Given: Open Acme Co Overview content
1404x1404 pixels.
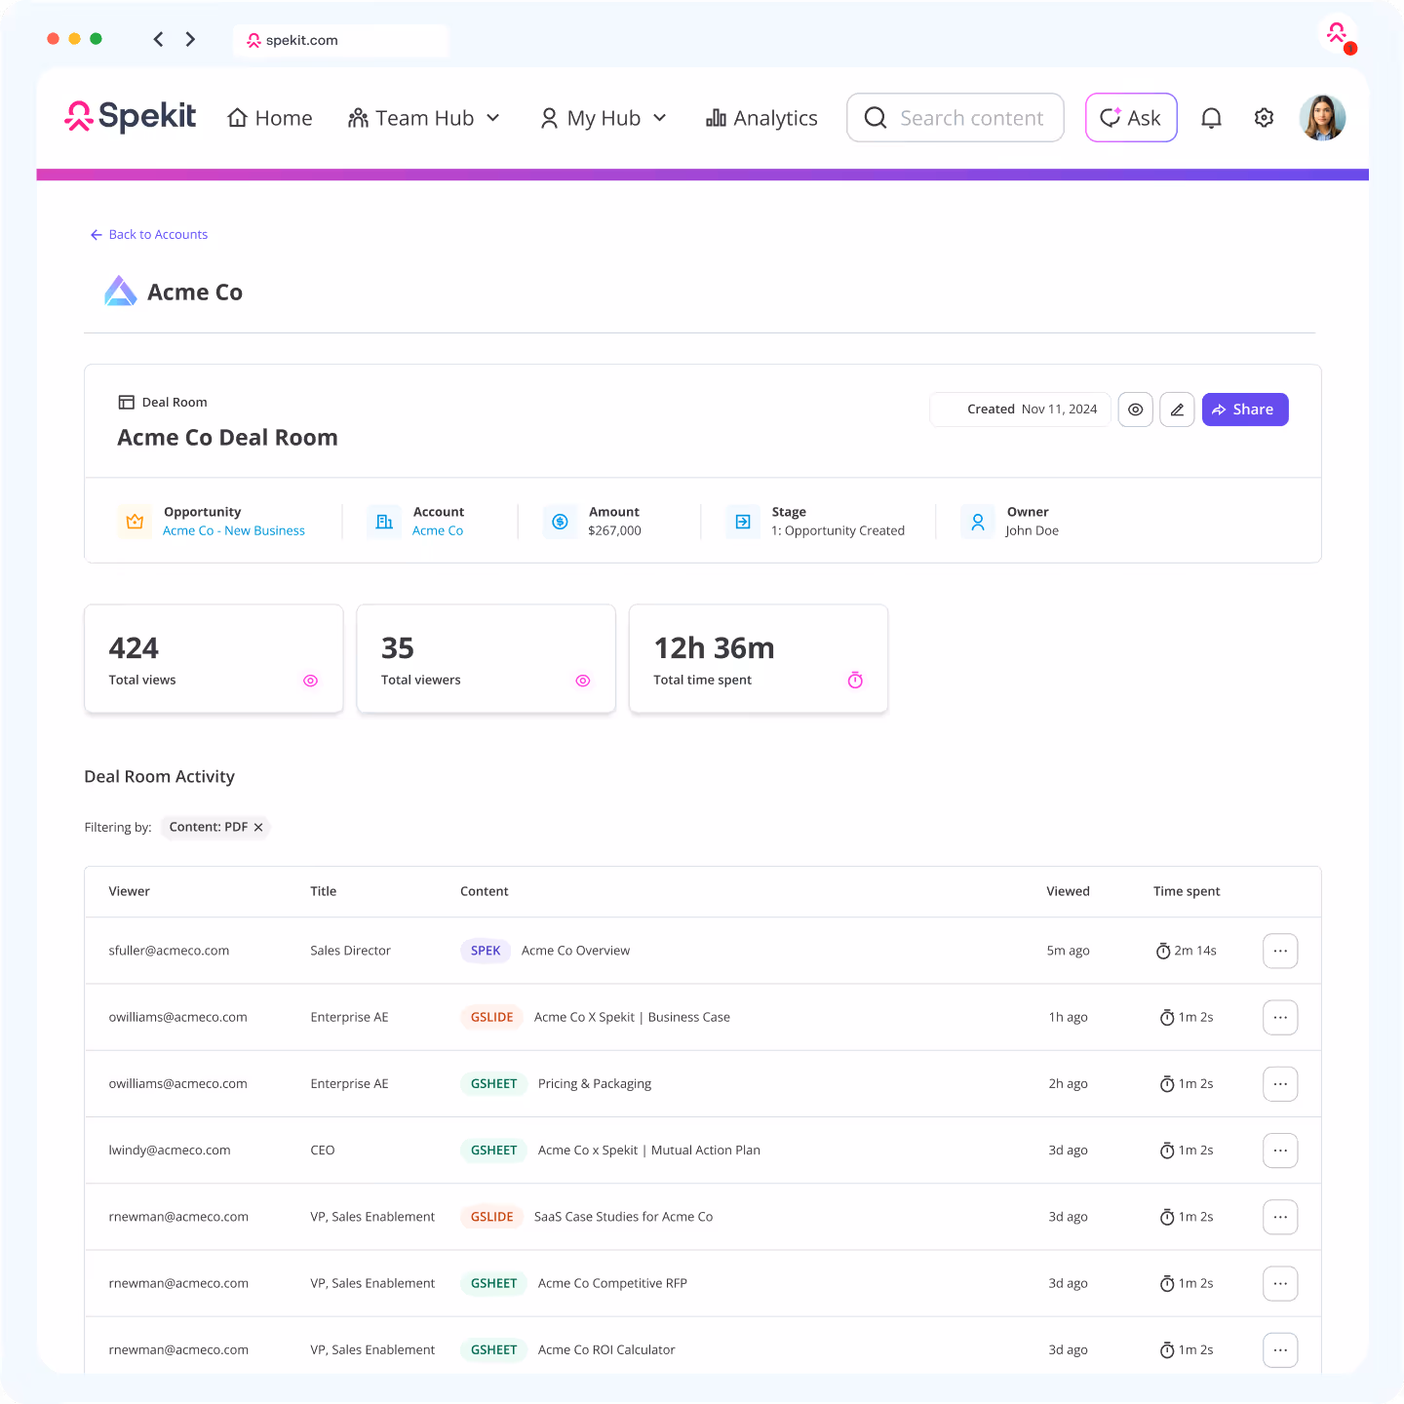Looking at the screenshot, I should [x=575, y=951].
